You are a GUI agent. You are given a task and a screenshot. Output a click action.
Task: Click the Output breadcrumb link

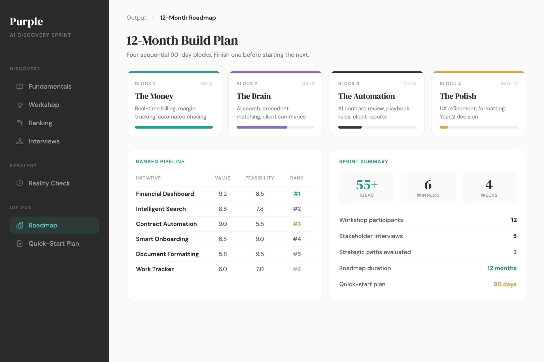pos(136,18)
